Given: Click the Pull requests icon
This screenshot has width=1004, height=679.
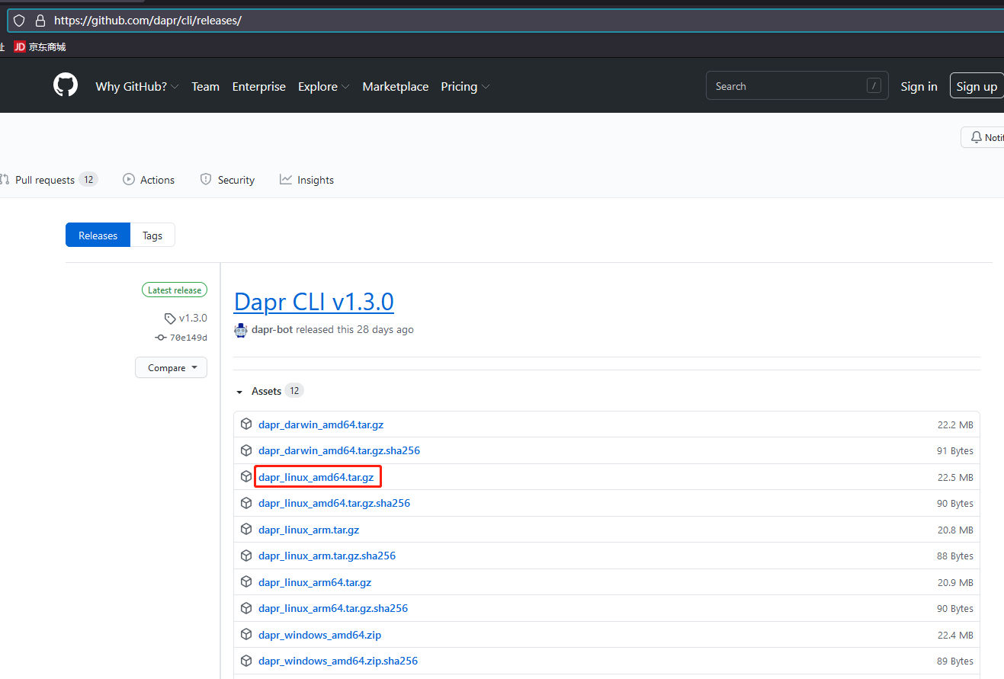Looking at the screenshot, I should pos(5,180).
